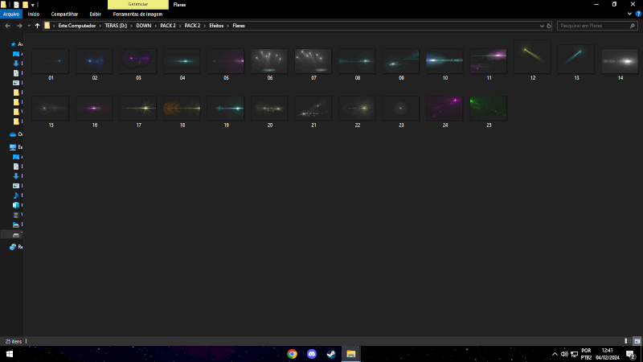Show hidden system tray icons
643x362 pixels.
pyautogui.click(x=555, y=354)
